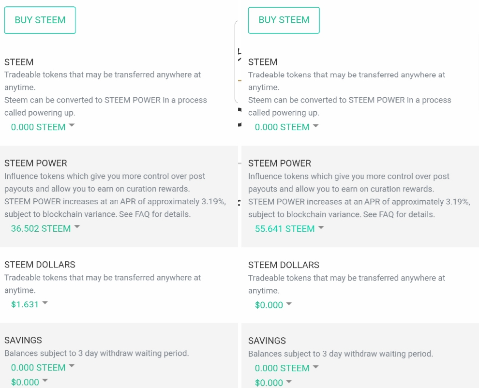Open the right $0.000 Steem Dollars dropdown
The width and height of the screenshot is (479, 388).
(273, 305)
